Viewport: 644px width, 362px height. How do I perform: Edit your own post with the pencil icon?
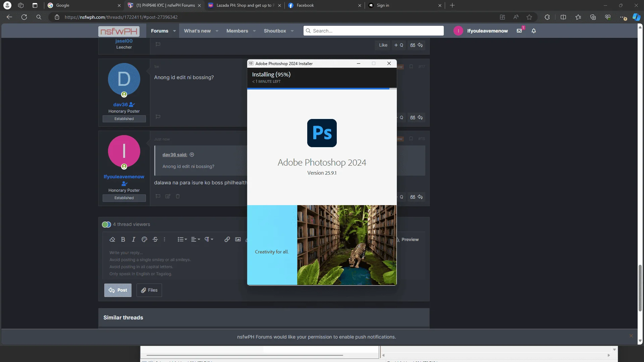point(168,196)
